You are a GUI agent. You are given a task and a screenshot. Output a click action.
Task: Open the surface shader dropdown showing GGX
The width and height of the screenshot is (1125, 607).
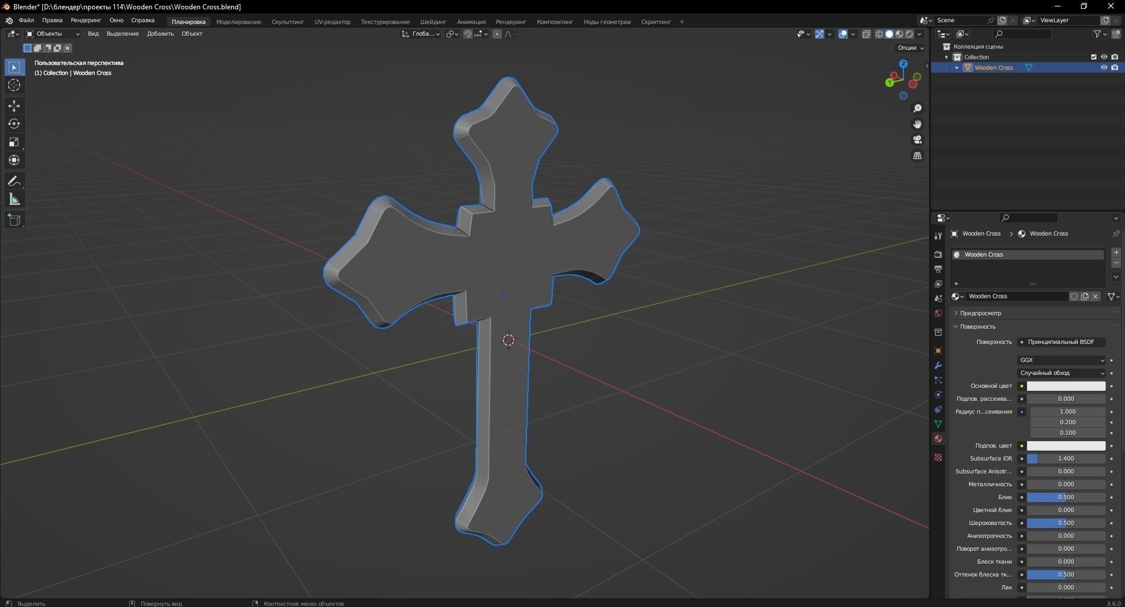1061,360
